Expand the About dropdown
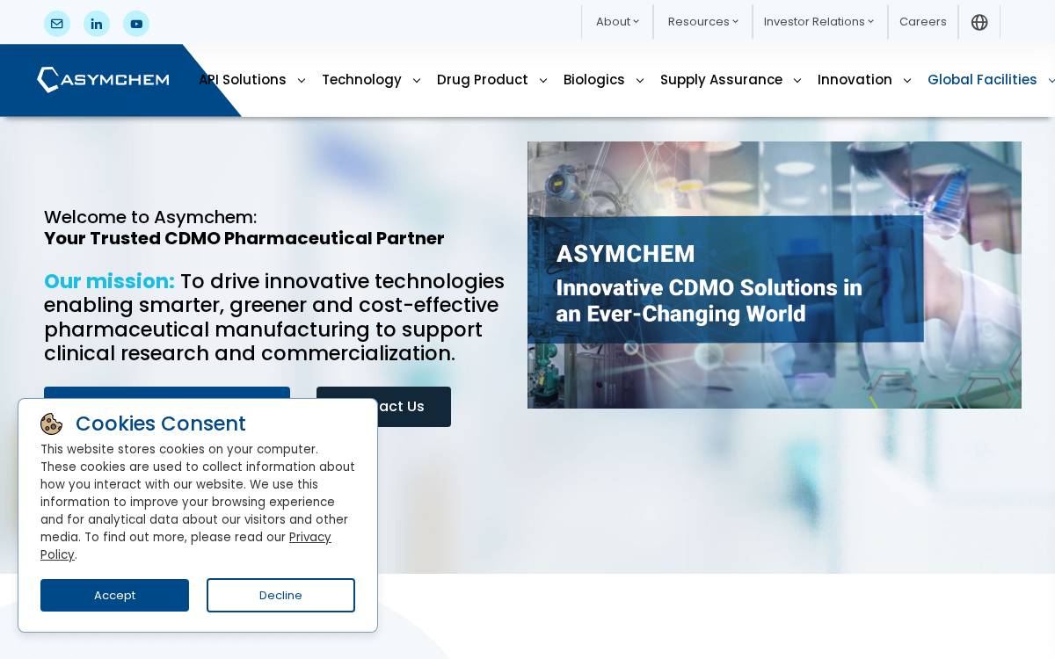 pos(617,22)
